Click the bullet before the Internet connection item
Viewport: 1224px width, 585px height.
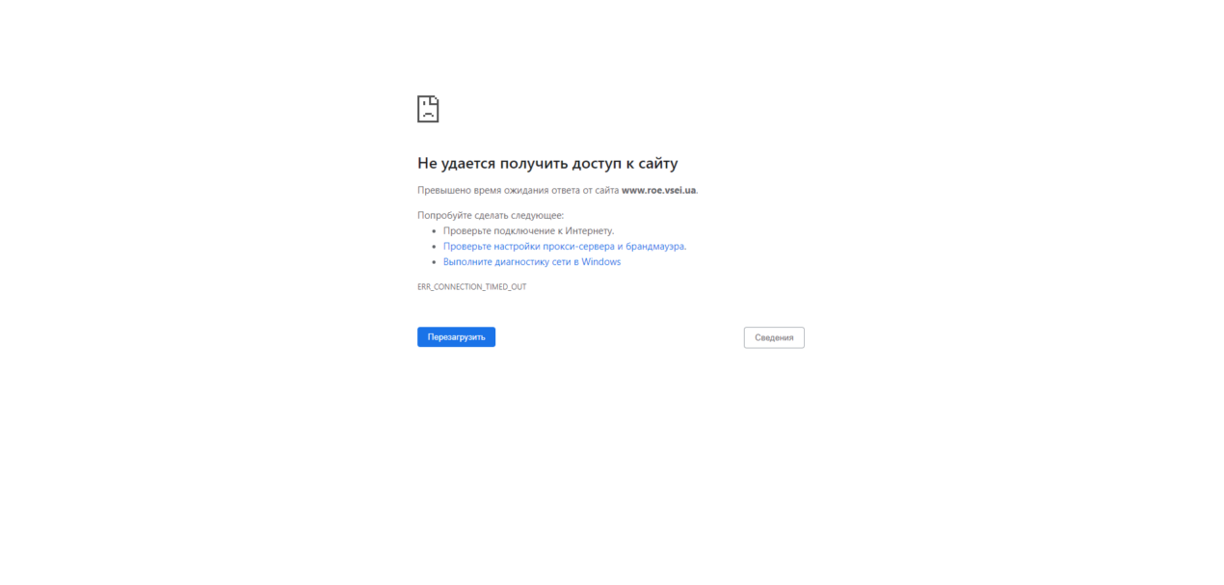[x=434, y=231]
